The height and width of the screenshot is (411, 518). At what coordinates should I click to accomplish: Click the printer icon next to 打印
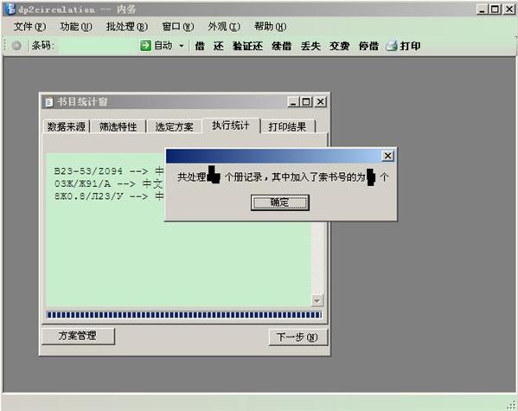392,46
